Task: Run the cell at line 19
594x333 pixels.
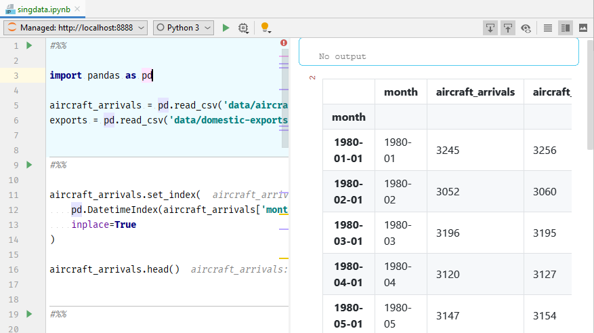Action: pyautogui.click(x=29, y=314)
